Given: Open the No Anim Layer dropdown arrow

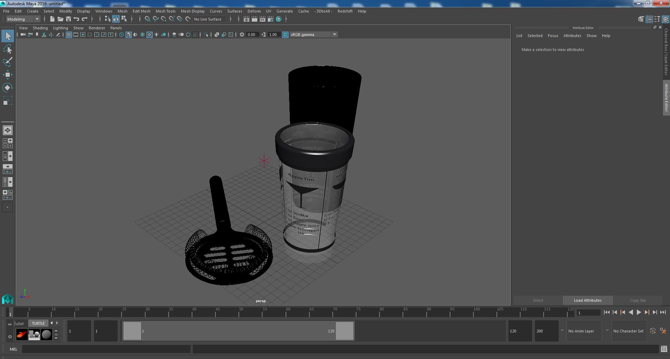Looking at the screenshot, I should pos(562,331).
